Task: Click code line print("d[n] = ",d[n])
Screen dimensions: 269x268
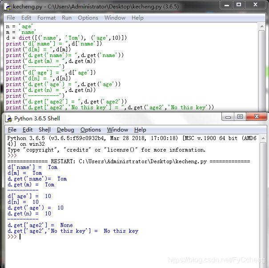Action: tap(38, 78)
